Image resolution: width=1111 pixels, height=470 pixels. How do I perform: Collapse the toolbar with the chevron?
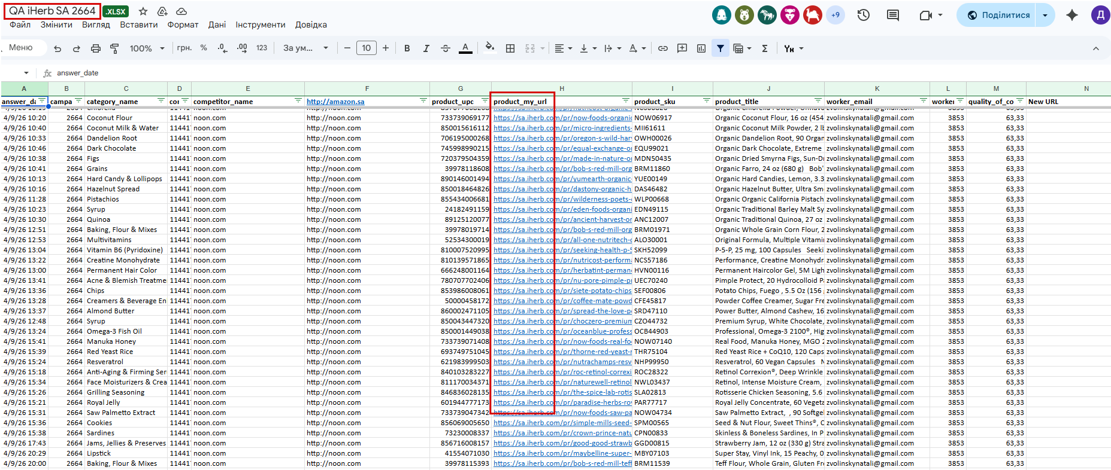pos(1096,48)
